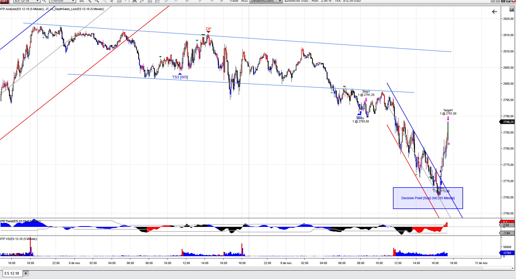Click the horizontal time scrollbar thumb

496,268
